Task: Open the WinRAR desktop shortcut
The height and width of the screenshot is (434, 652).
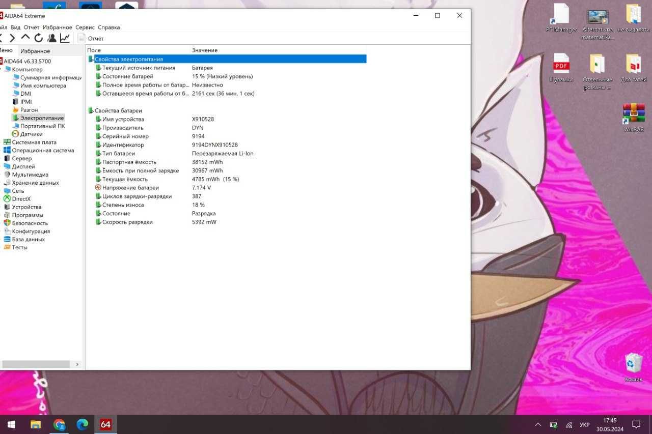Action: click(634, 118)
